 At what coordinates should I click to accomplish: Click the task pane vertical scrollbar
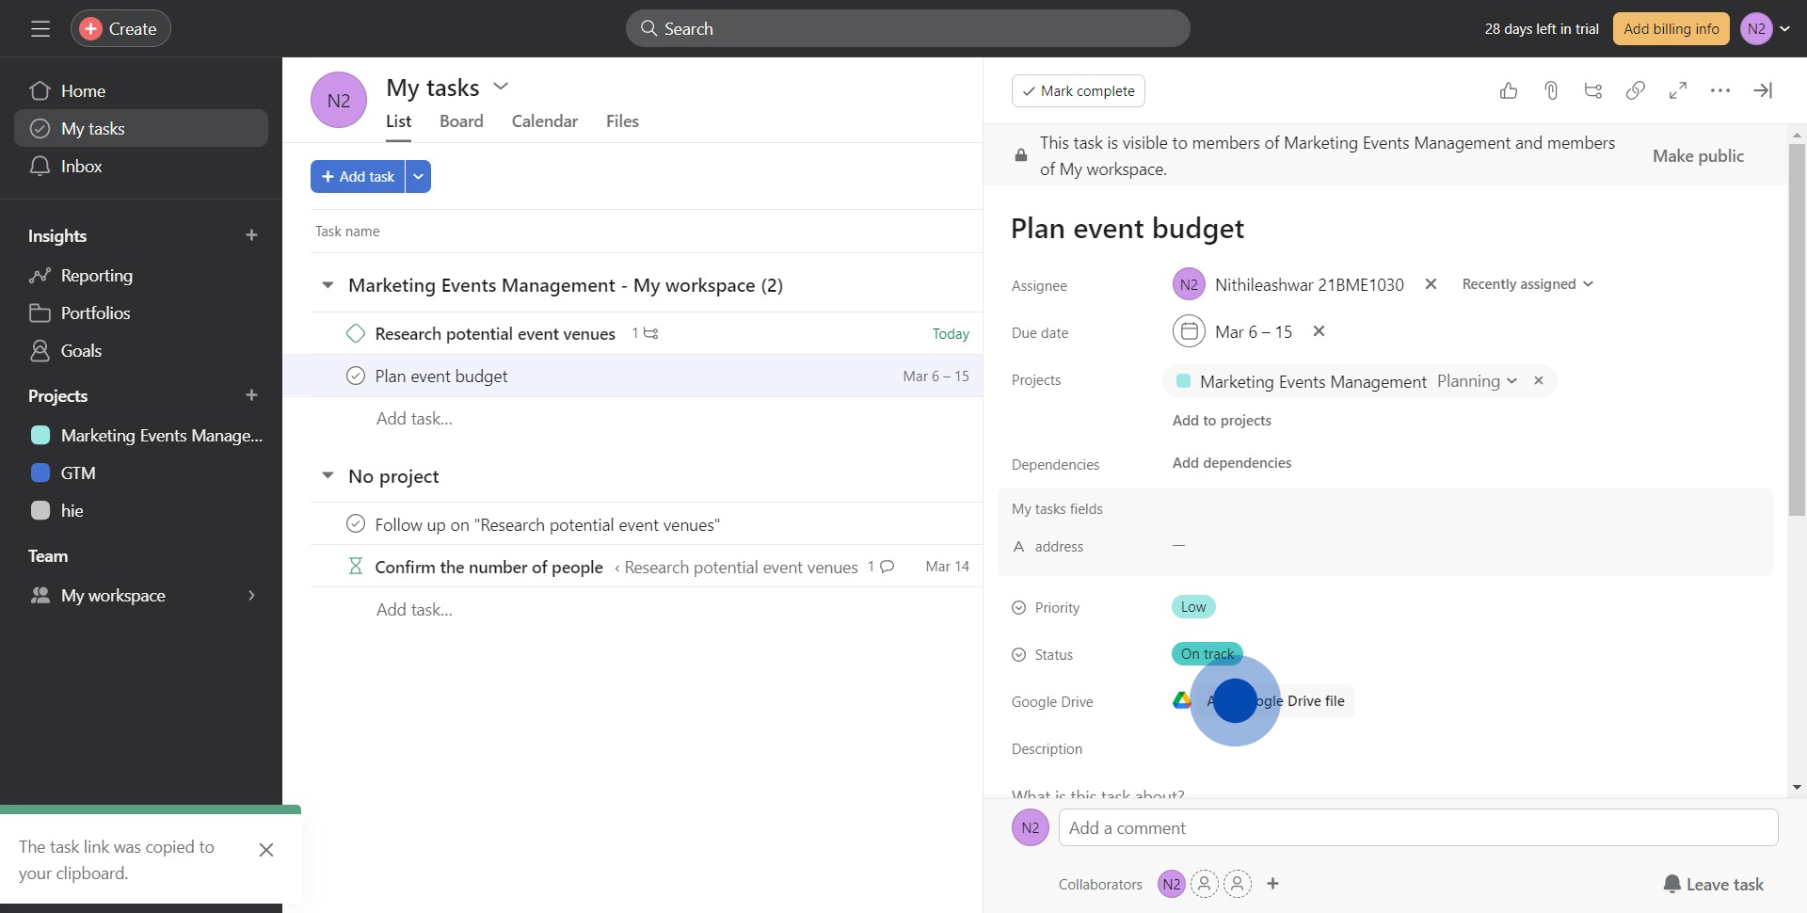click(x=1797, y=329)
